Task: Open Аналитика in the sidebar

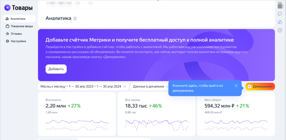Action: point(19,19)
